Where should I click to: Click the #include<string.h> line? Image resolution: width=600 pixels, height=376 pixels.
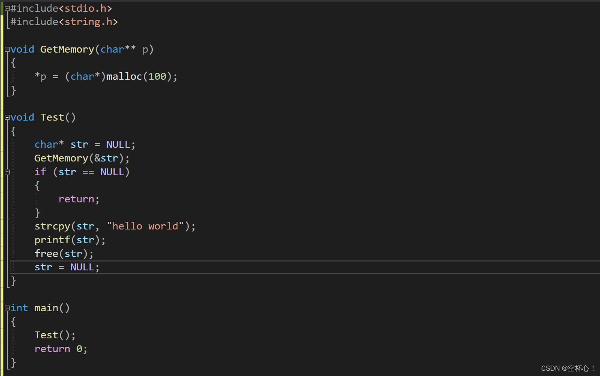(x=64, y=22)
